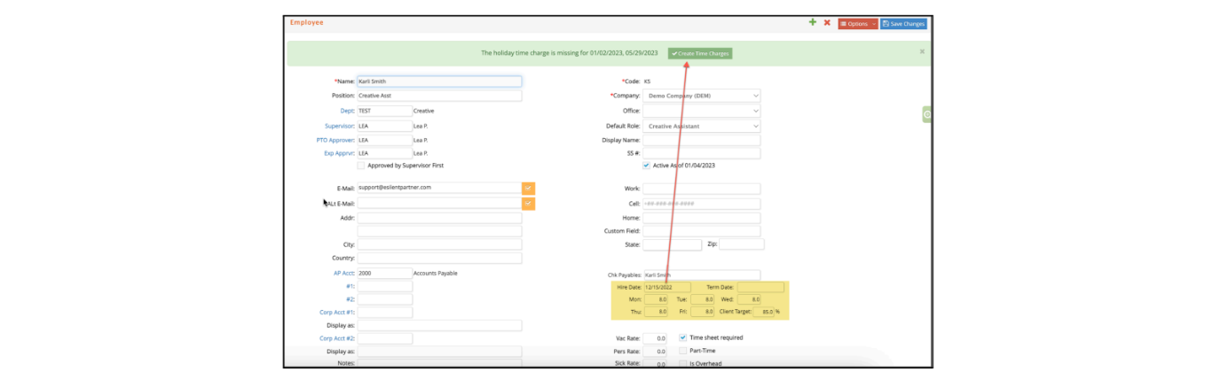Click the Client Target field showing 85.0

(x=763, y=312)
